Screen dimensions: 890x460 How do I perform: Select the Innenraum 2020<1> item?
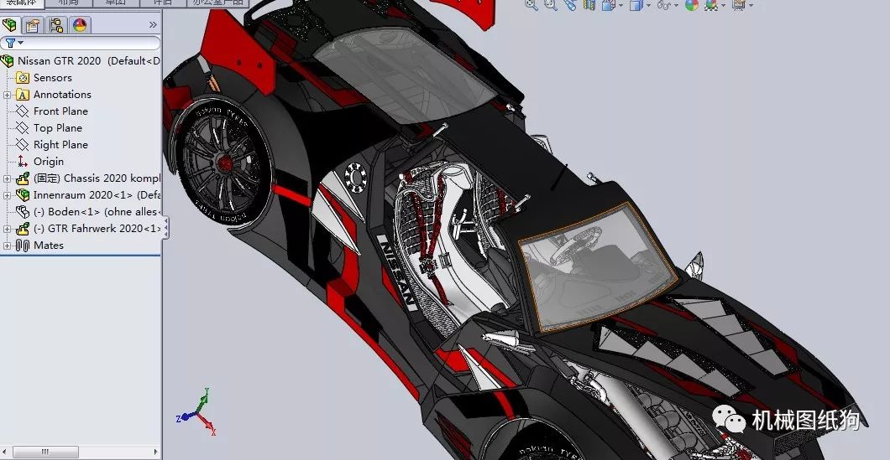97,195
